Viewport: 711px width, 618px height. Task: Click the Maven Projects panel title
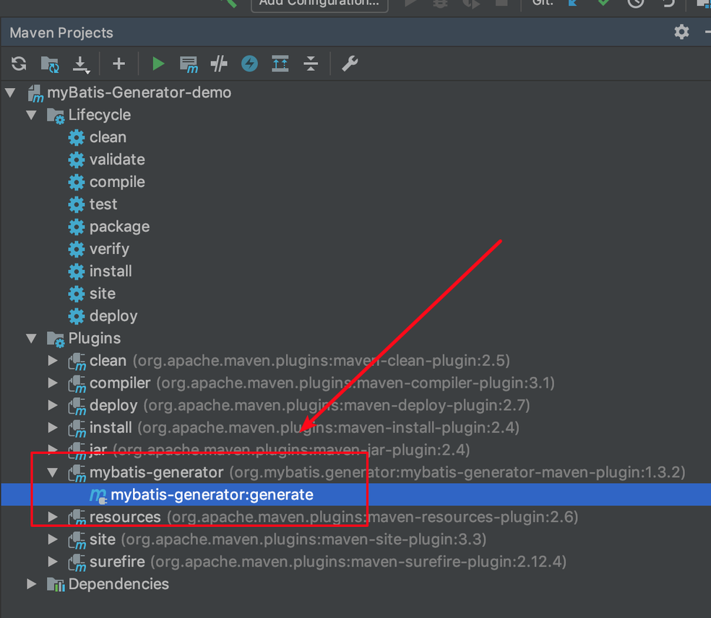coord(61,32)
